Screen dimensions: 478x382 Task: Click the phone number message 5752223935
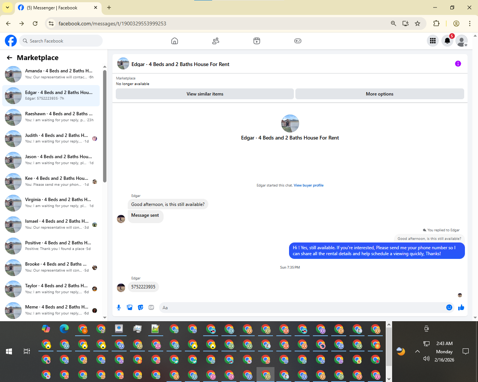pos(143,287)
